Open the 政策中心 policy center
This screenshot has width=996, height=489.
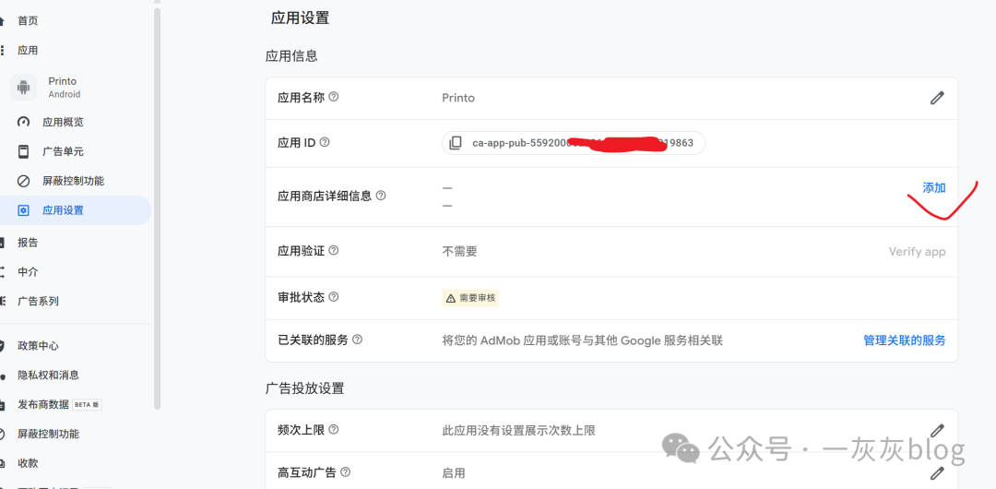38,346
